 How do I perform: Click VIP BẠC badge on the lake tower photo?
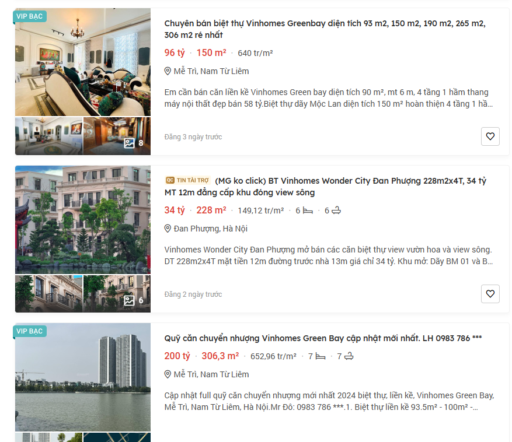click(x=29, y=331)
